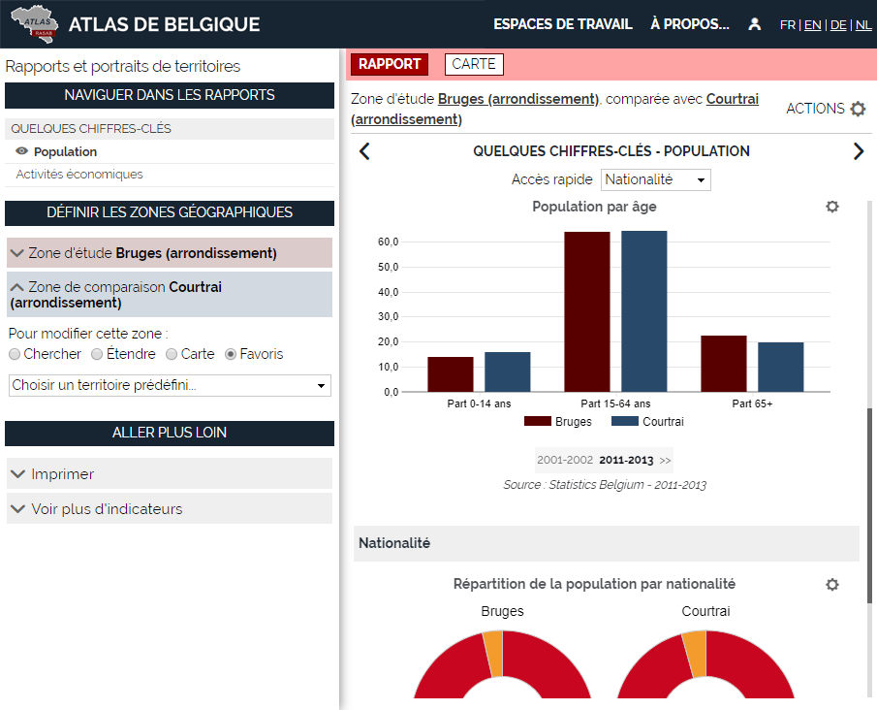Open the user account icon
The width and height of the screenshot is (877, 710).
tap(755, 24)
